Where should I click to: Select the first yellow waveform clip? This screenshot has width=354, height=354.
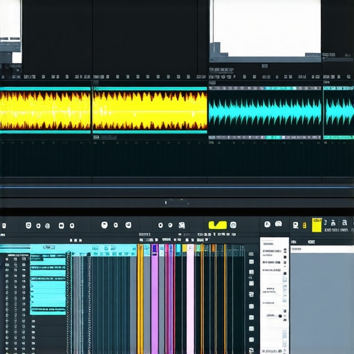tap(45, 110)
